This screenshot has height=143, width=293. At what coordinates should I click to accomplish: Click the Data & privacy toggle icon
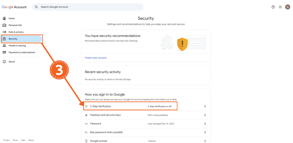pos(4,32)
